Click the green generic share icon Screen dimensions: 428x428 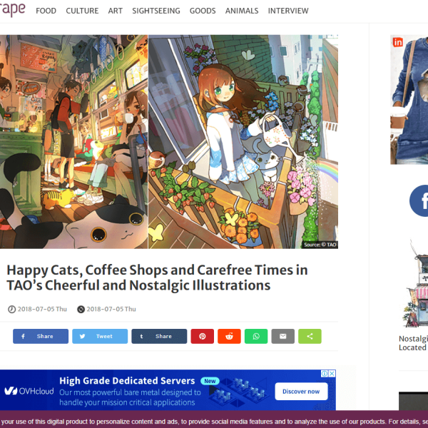pyautogui.click(x=310, y=336)
